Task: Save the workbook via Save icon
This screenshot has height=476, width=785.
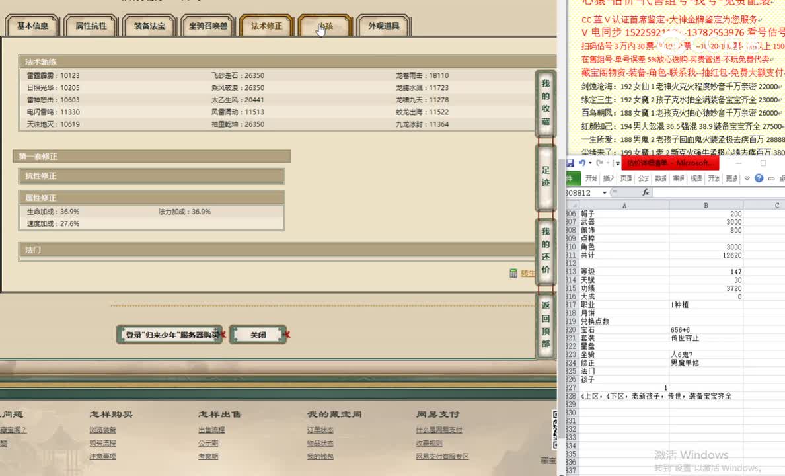Action: (x=570, y=163)
